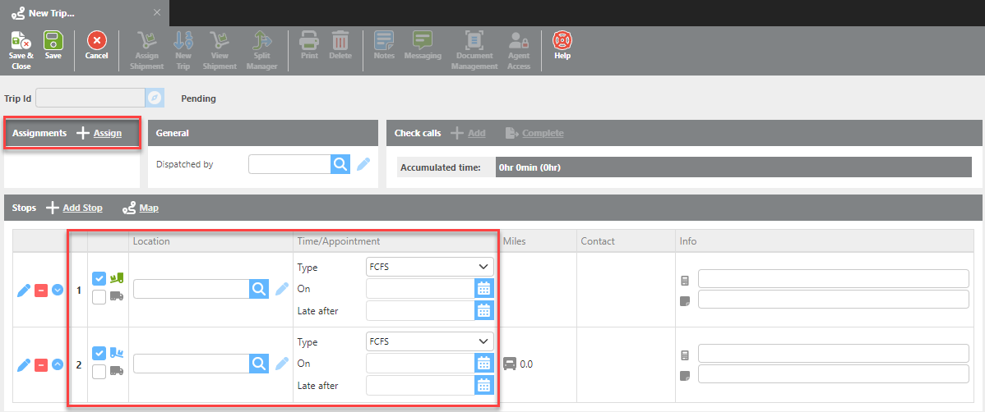Click the edit pencil icon for stop 2
Image resolution: width=985 pixels, height=412 pixels.
coord(24,364)
